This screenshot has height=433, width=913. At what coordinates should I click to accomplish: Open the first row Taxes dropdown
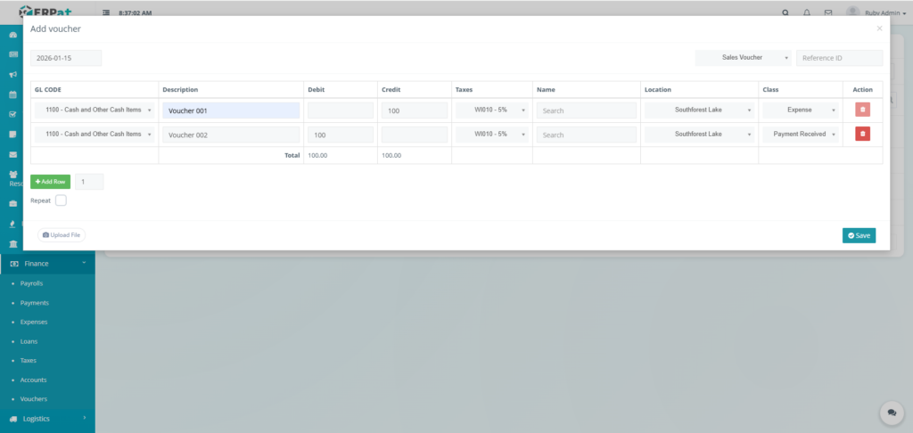click(491, 110)
